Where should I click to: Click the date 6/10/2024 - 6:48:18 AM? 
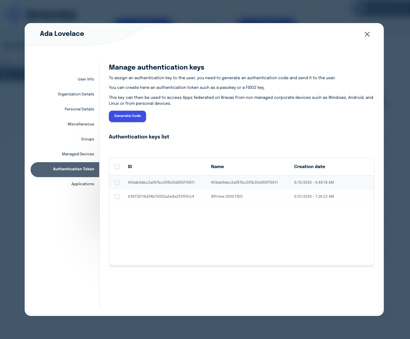314,182
